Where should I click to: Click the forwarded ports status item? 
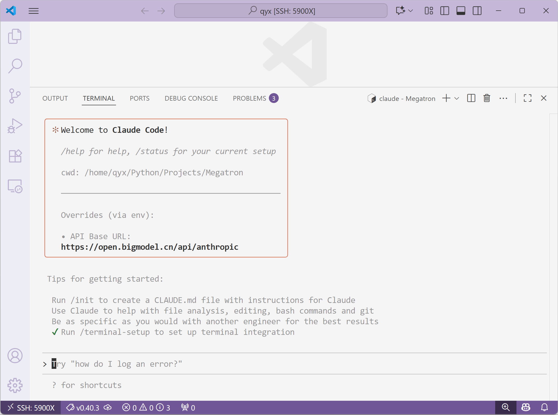coord(188,408)
